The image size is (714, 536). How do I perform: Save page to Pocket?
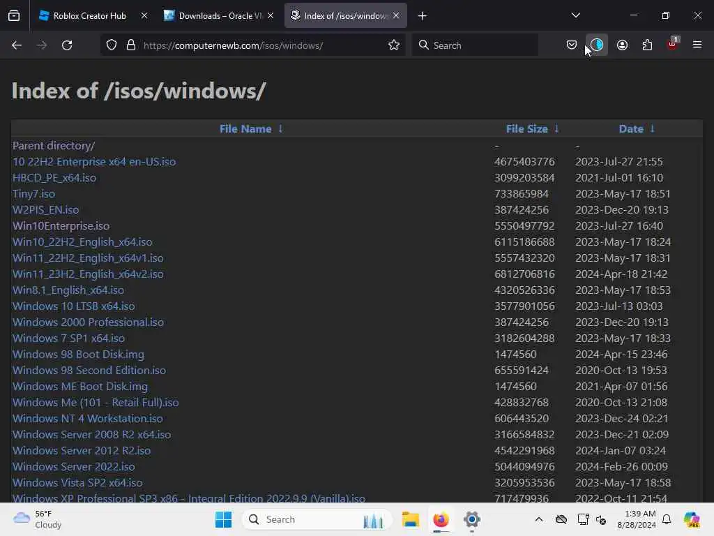tap(572, 45)
